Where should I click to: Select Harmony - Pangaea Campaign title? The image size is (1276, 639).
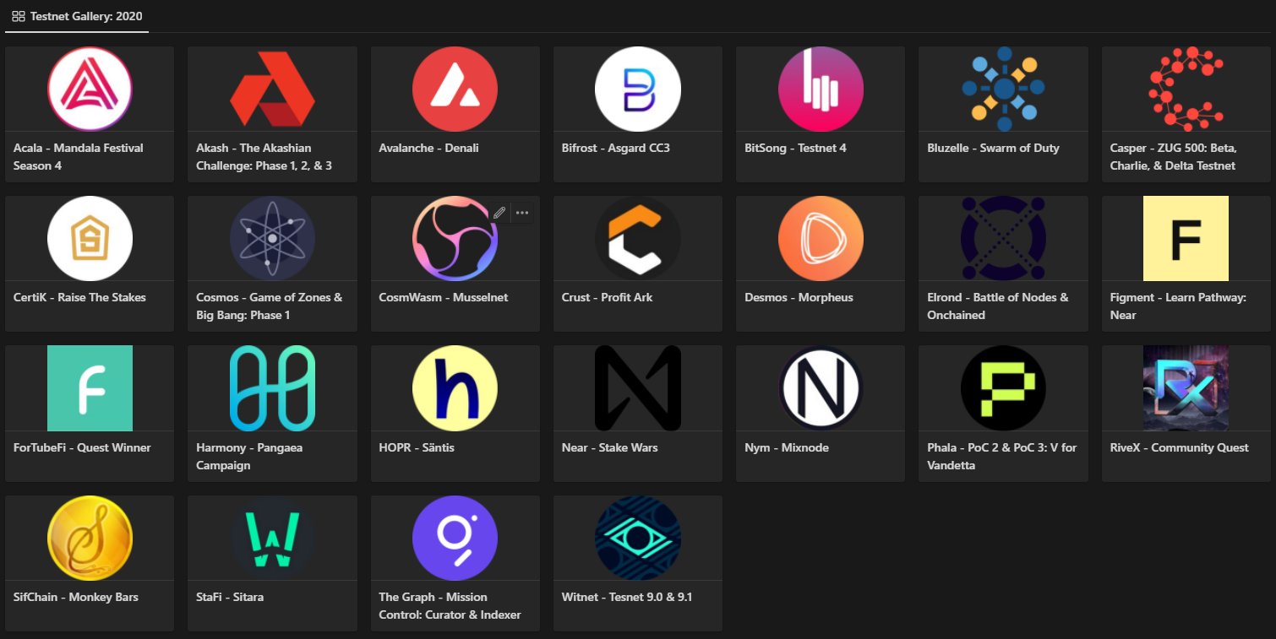click(249, 457)
